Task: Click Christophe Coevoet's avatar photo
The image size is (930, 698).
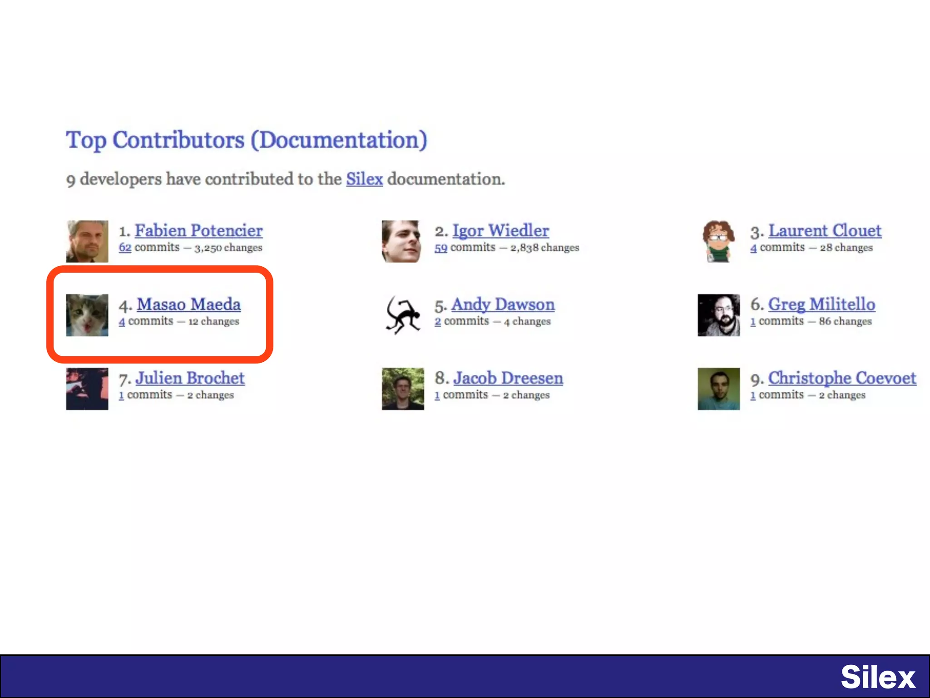Action: [718, 389]
